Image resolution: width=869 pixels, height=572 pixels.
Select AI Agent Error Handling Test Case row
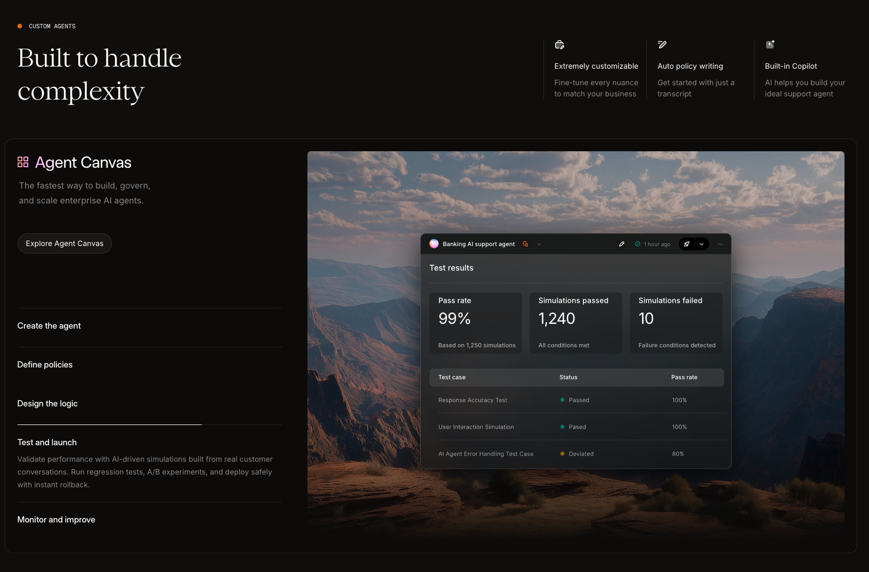[x=578, y=454]
